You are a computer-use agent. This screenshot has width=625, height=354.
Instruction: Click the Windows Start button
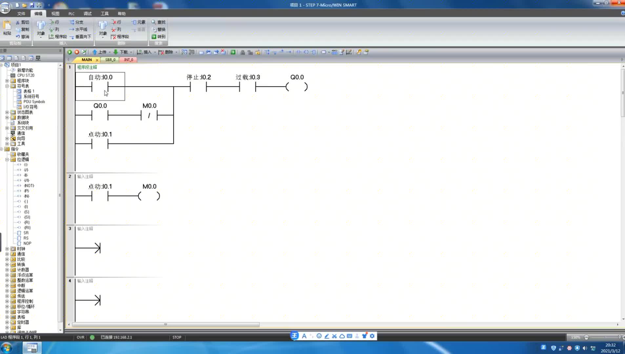[6, 347]
